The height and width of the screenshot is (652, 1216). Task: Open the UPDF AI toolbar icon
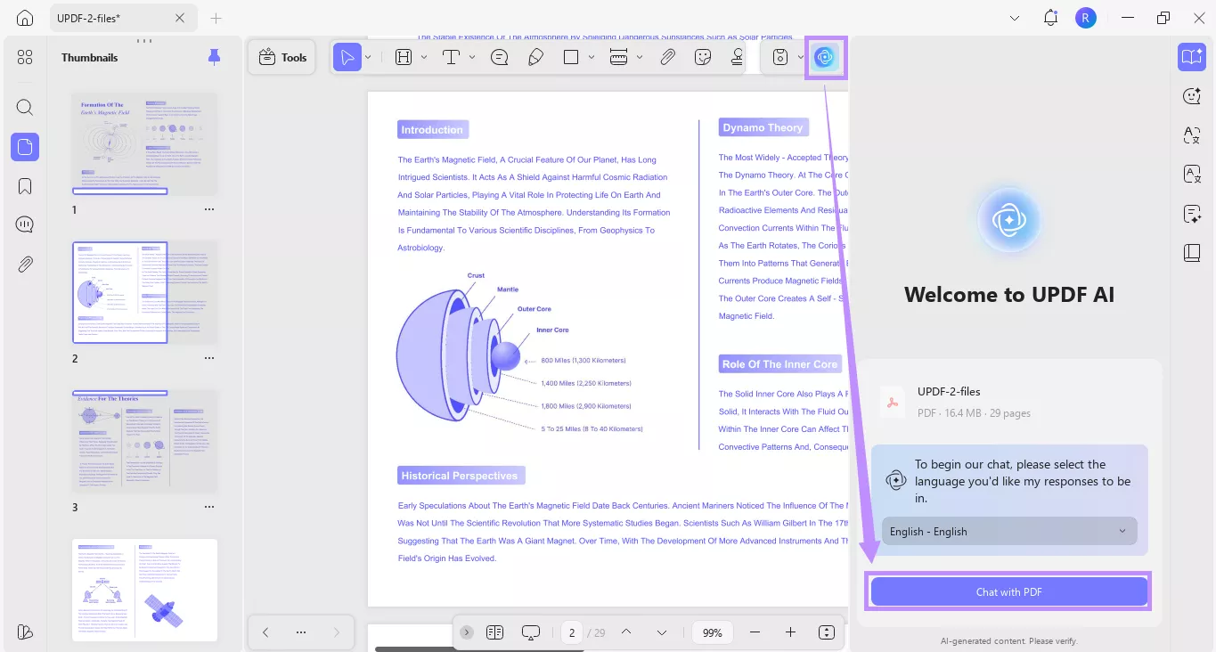click(825, 57)
